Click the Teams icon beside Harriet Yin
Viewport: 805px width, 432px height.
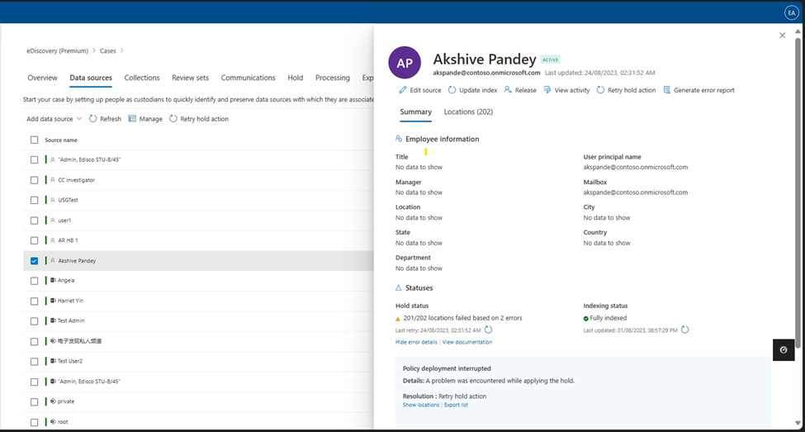click(x=53, y=301)
